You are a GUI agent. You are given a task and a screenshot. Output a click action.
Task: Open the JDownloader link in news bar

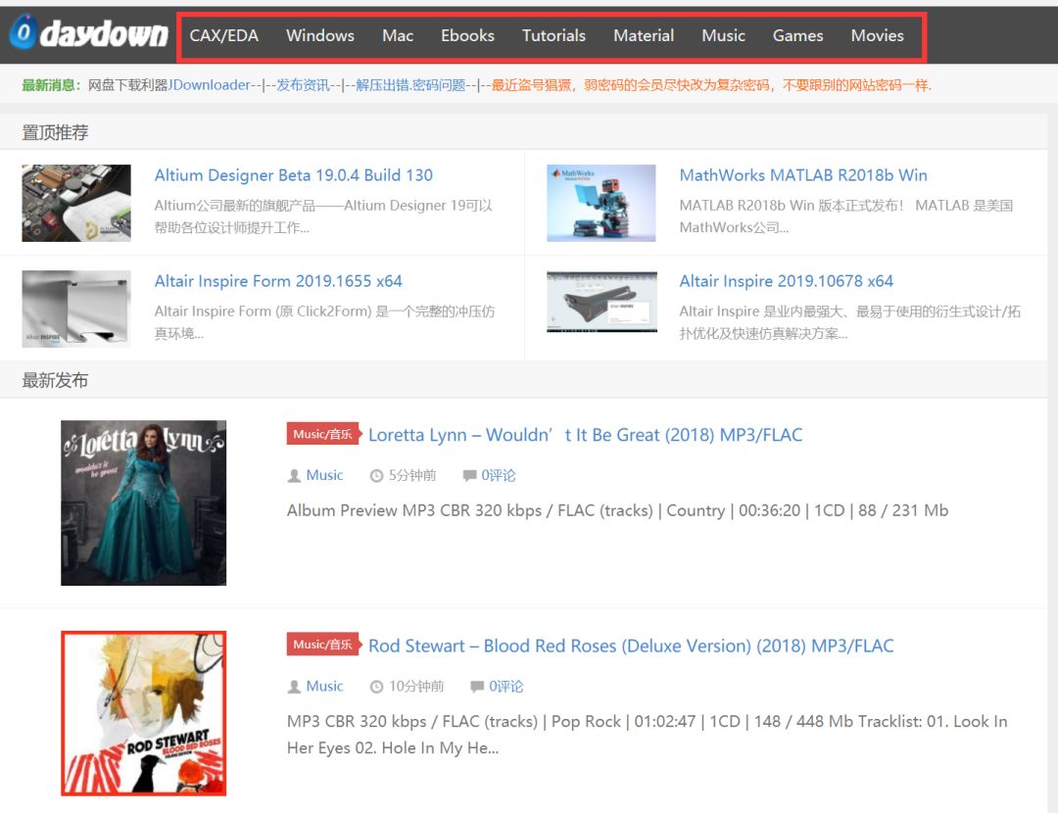click(x=210, y=85)
